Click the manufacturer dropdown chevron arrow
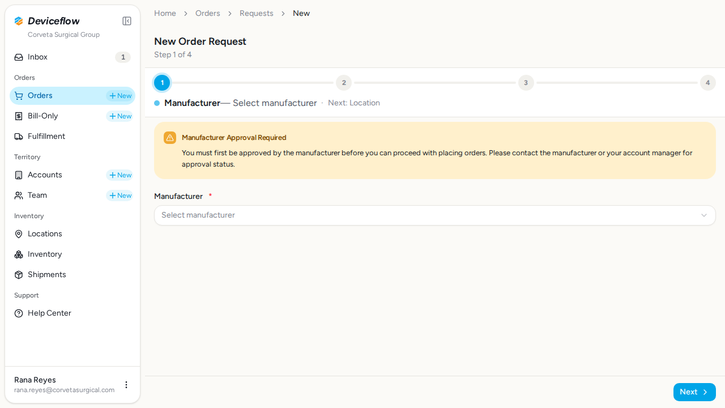The width and height of the screenshot is (725, 408). tap(704, 215)
